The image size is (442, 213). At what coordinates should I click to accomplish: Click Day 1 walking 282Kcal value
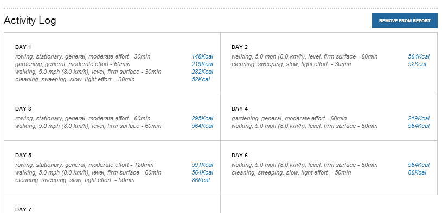click(202, 72)
